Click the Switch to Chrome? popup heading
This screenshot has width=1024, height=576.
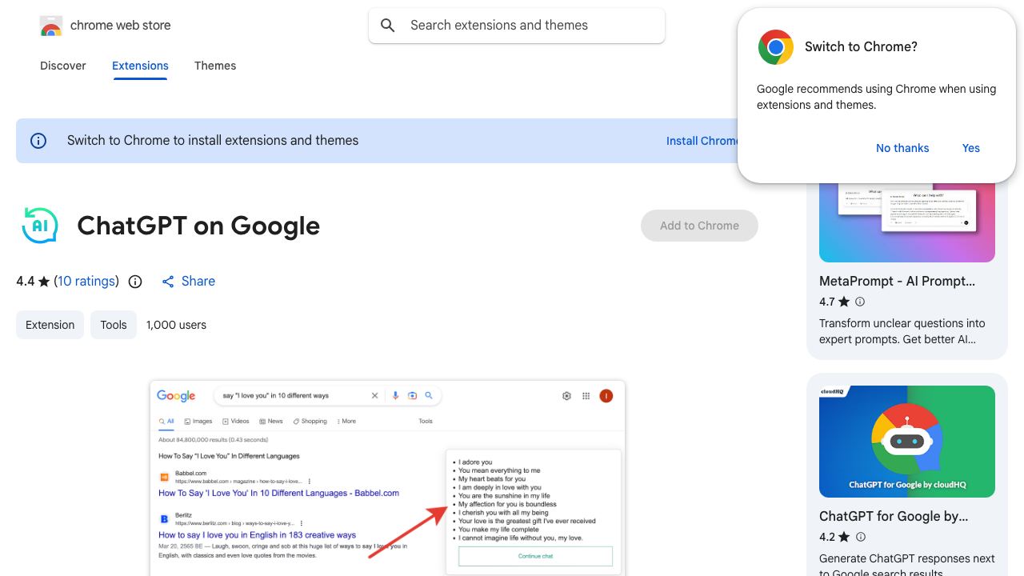861,47
